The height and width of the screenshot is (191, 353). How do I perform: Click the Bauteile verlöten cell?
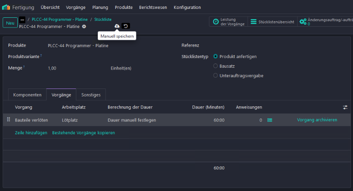(31, 120)
